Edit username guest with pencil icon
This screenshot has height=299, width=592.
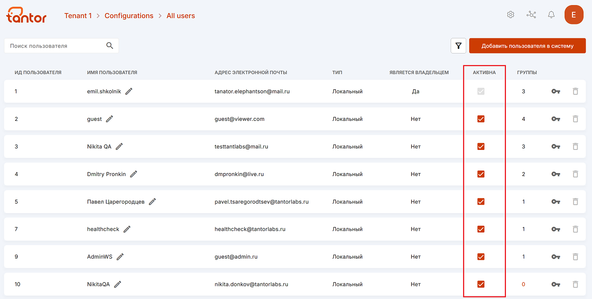point(109,119)
